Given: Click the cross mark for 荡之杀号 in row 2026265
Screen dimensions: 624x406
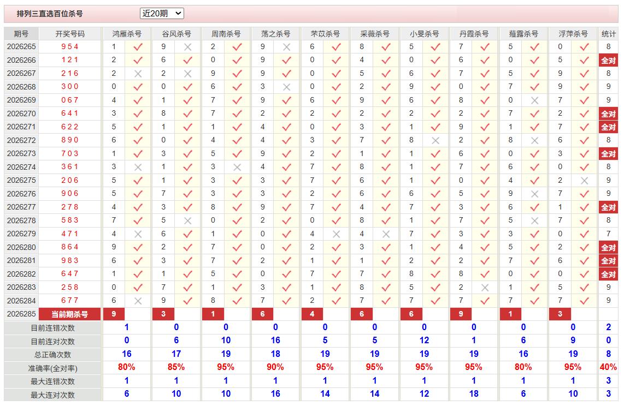Looking at the screenshot, I should 286,47.
